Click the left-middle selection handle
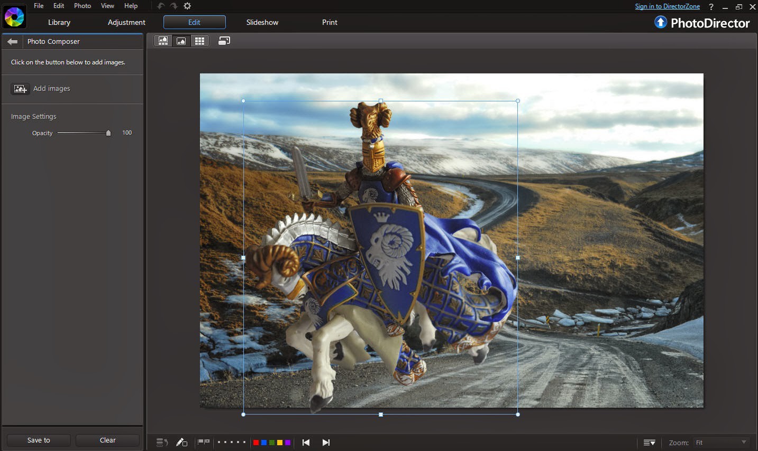The height and width of the screenshot is (451, 758). 243,258
